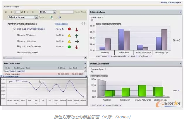Expand the Productivity Detail row
The height and width of the screenshot is (121, 184).
[x=18, y=52]
